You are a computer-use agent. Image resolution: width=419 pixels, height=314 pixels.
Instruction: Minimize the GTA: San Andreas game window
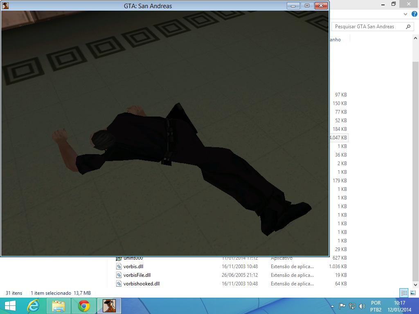(x=293, y=6)
